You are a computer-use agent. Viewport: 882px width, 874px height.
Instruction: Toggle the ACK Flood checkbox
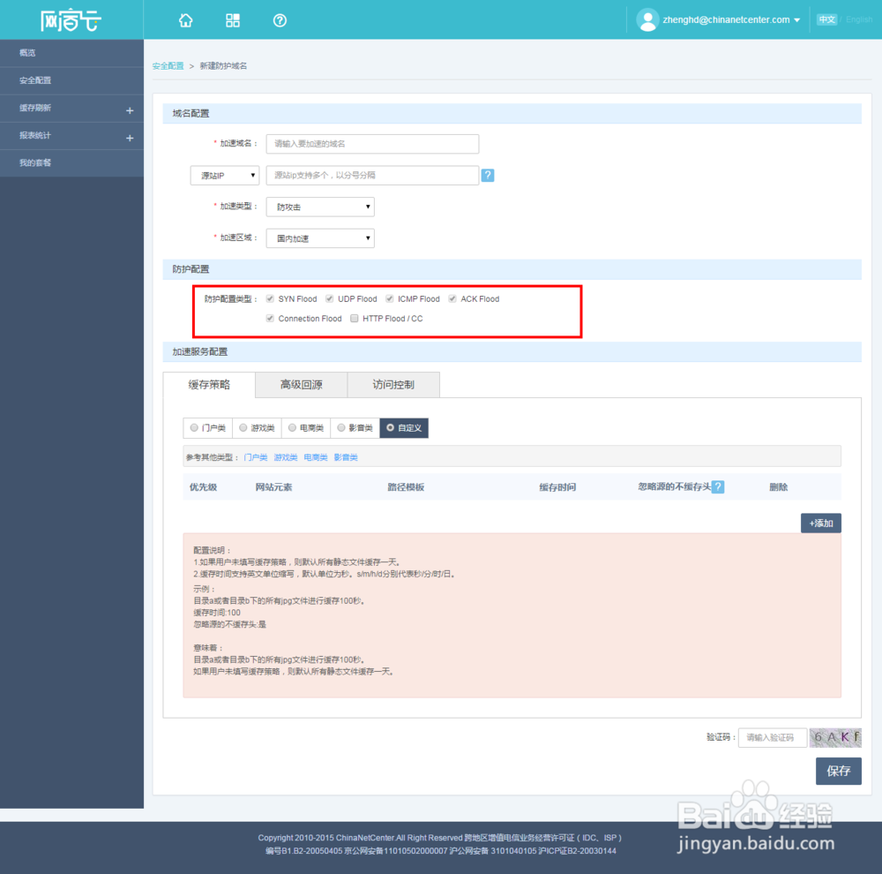(x=452, y=298)
